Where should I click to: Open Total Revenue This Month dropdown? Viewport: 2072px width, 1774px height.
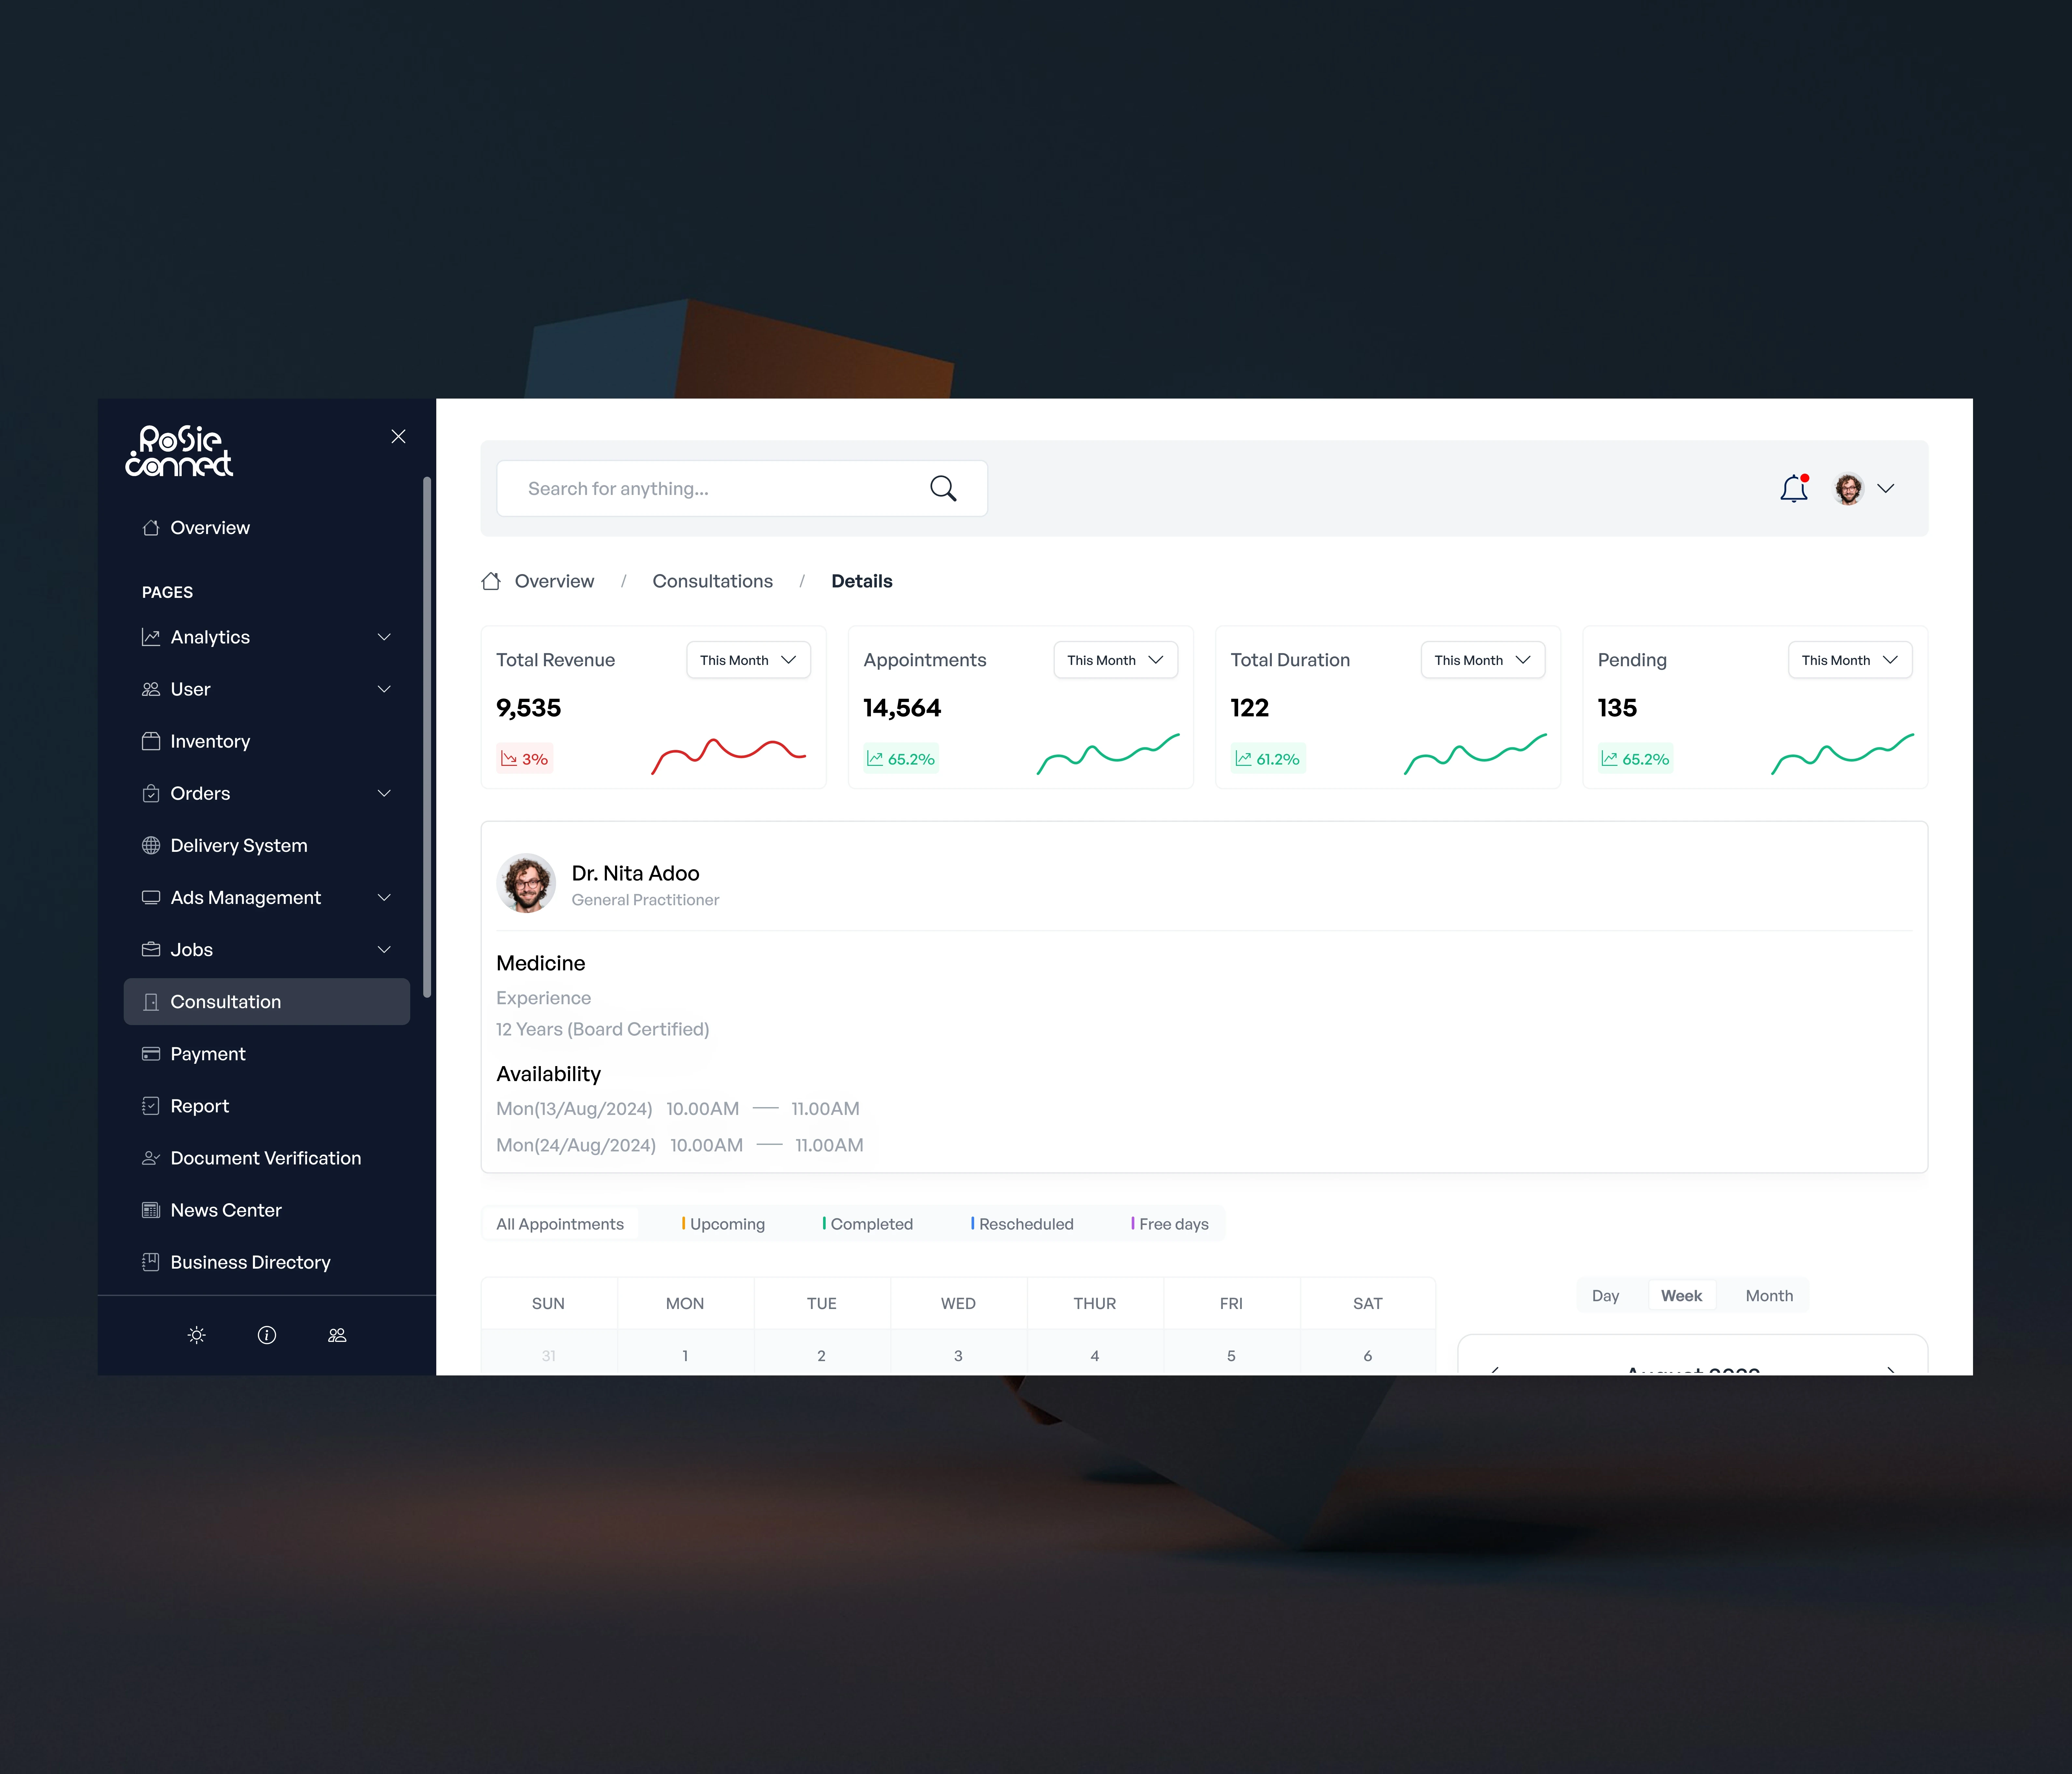pos(748,660)
